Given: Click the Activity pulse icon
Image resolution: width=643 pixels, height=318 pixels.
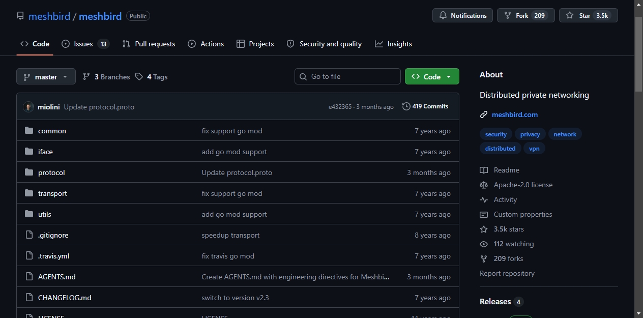Looking at the screenshot, I should pos(484,200).
